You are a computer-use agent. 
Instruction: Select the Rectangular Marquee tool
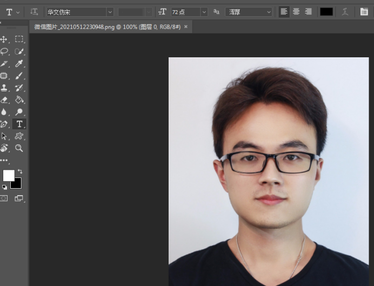point(19,39)
